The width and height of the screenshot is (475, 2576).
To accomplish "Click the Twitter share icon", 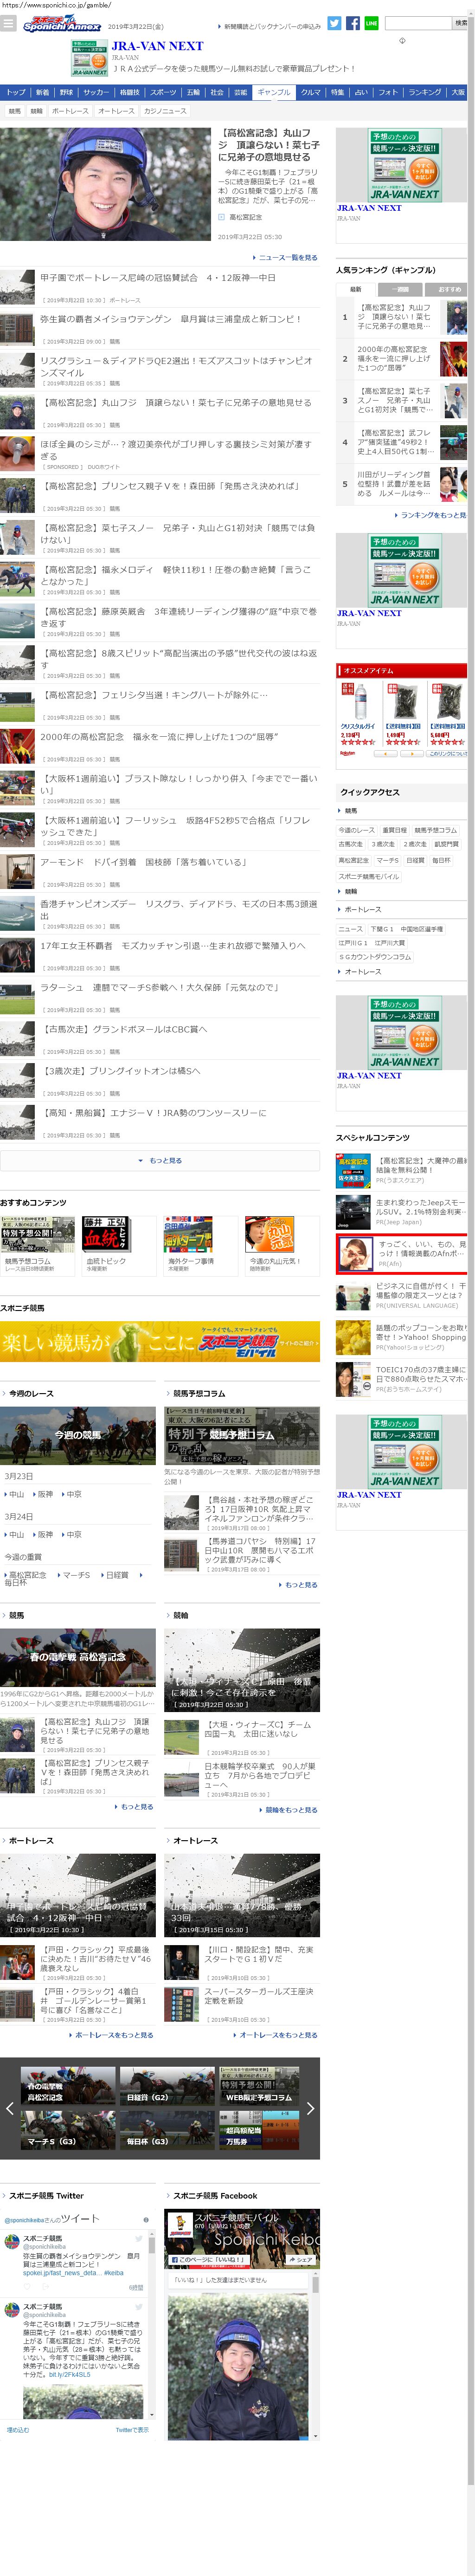I will pos(334,23).
